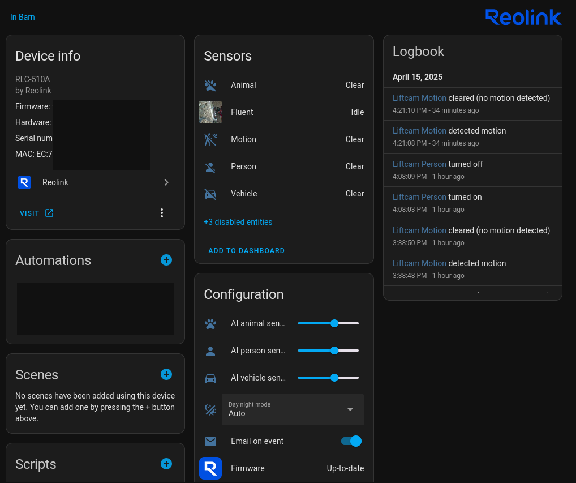Image resolution: width=576 pixels, height=483 pixels.
Task: Open Liftcam Motion link at 4:21:10 PM
Action: coord(419,98)
